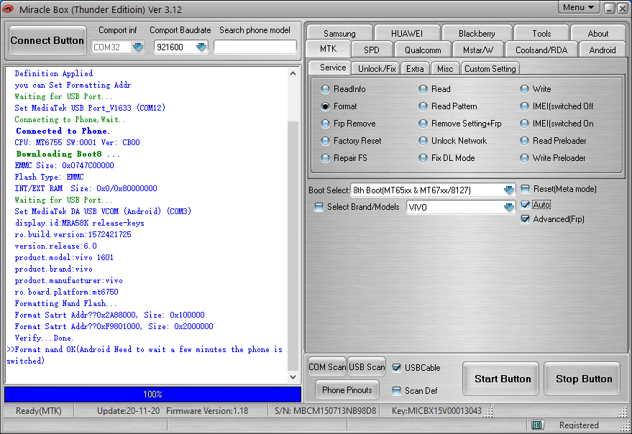Click the Search phone model field
This screenshot has width=632, height=434.
[255, 47]
